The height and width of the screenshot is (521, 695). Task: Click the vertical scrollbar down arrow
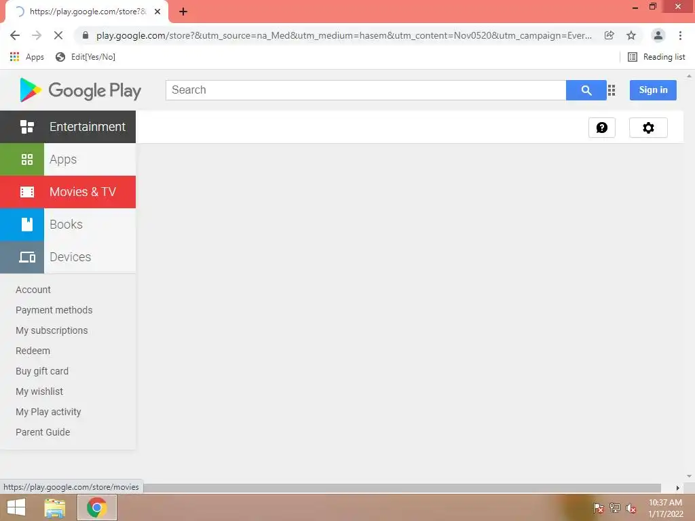tap(689, 476)
